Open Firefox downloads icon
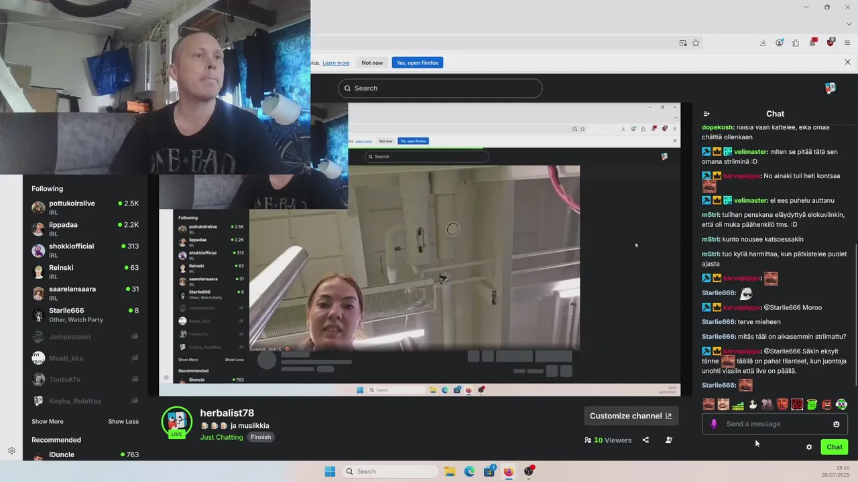The image size is (858, 482). point(763,43)
